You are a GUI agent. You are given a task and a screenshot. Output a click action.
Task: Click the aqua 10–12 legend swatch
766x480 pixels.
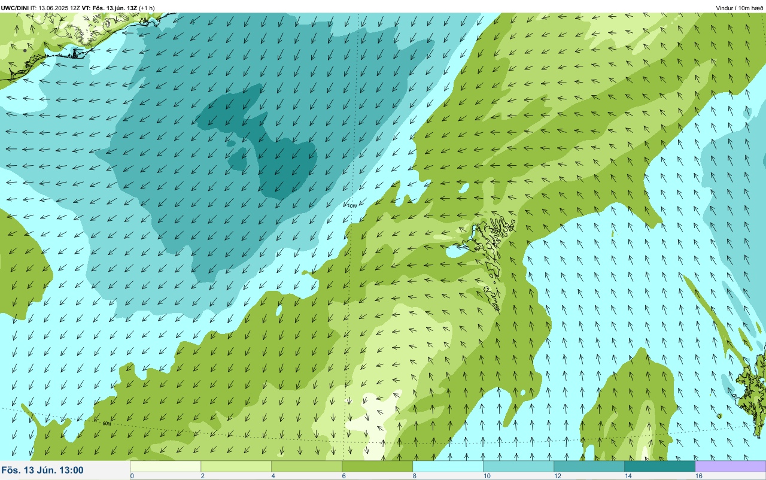519,466
